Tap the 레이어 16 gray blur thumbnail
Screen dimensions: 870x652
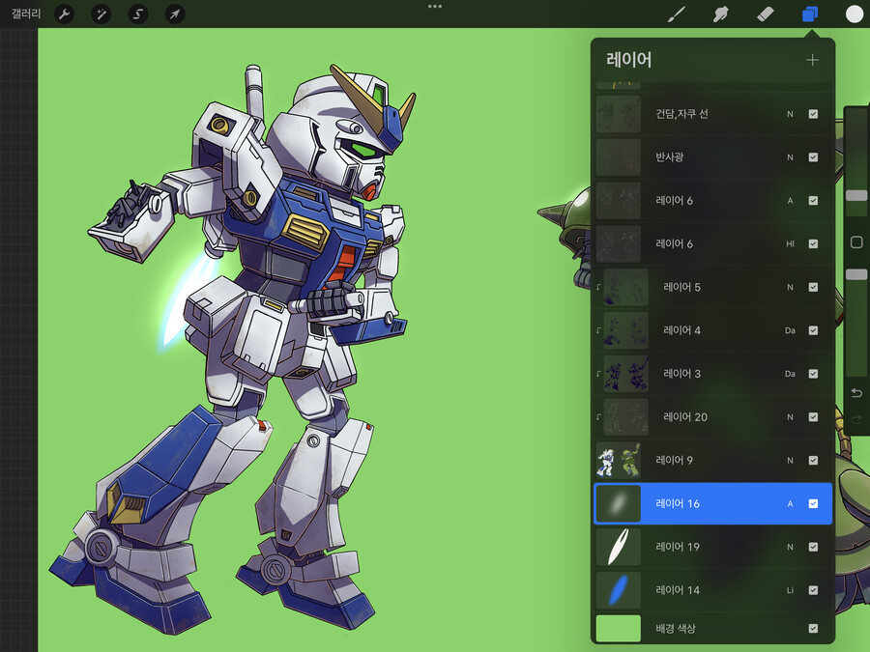click(618, 503)
